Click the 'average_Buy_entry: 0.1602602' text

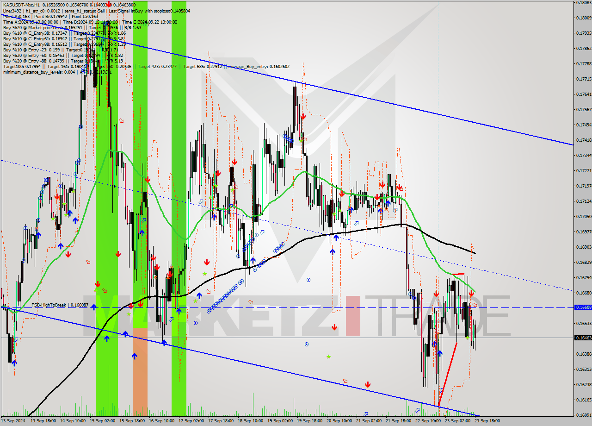pos(258,66)
